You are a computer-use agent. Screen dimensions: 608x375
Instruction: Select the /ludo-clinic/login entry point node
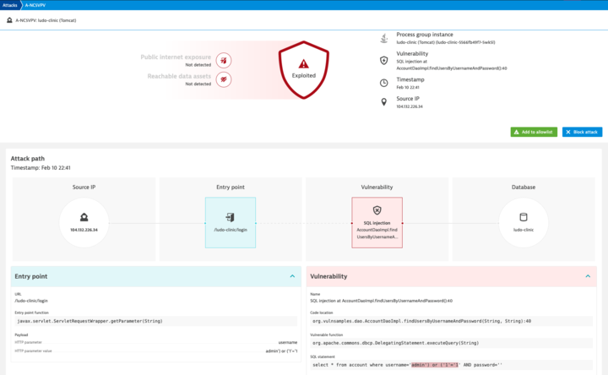click(231, 223)
